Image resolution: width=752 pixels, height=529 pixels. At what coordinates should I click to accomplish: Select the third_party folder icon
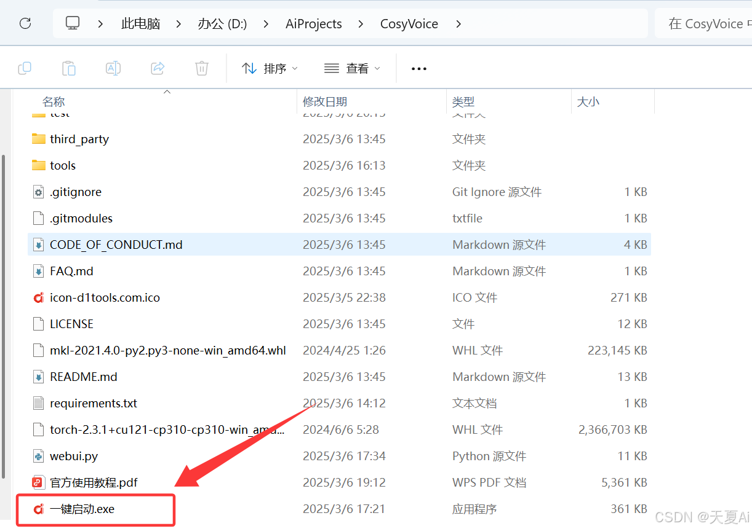pos(39,139)
